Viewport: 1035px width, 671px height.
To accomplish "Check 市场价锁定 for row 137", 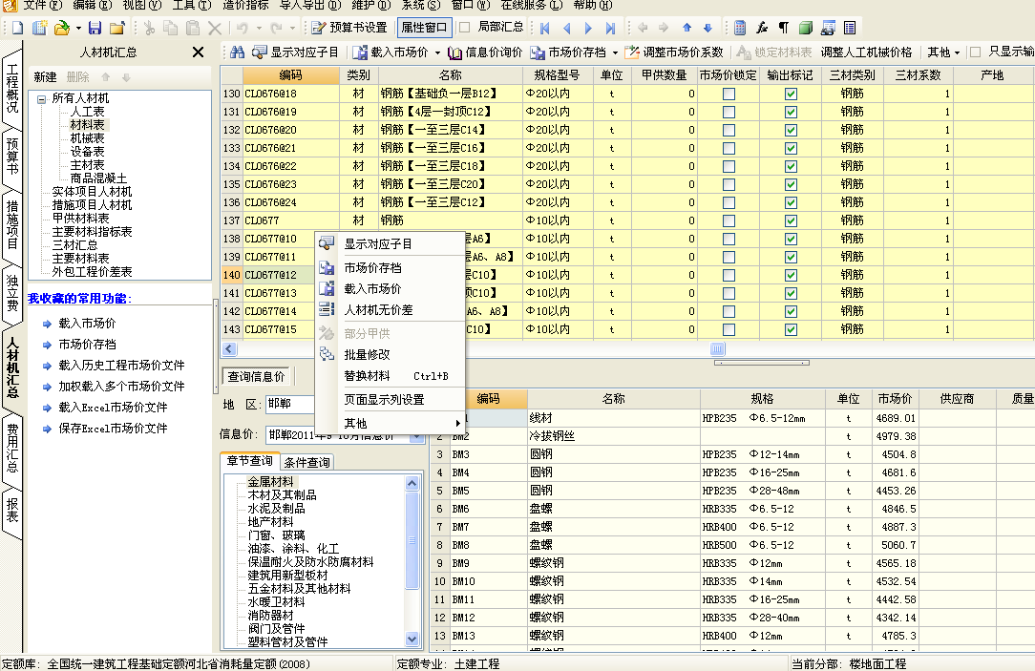I will click(x=729, y=221).
